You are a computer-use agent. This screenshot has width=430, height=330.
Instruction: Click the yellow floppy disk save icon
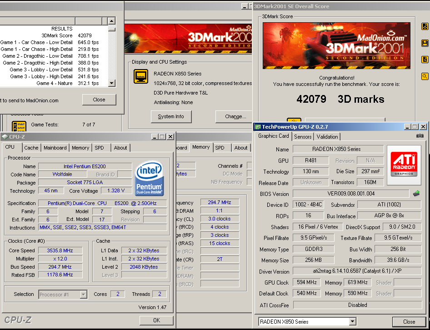point(425,43)
